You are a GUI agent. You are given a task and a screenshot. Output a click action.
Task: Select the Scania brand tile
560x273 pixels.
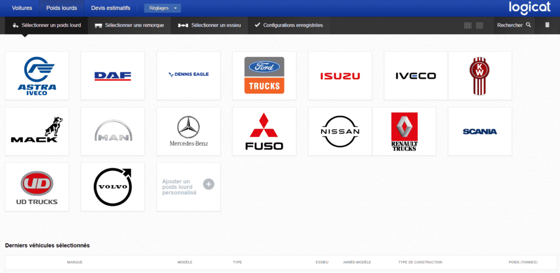[480, 132]
